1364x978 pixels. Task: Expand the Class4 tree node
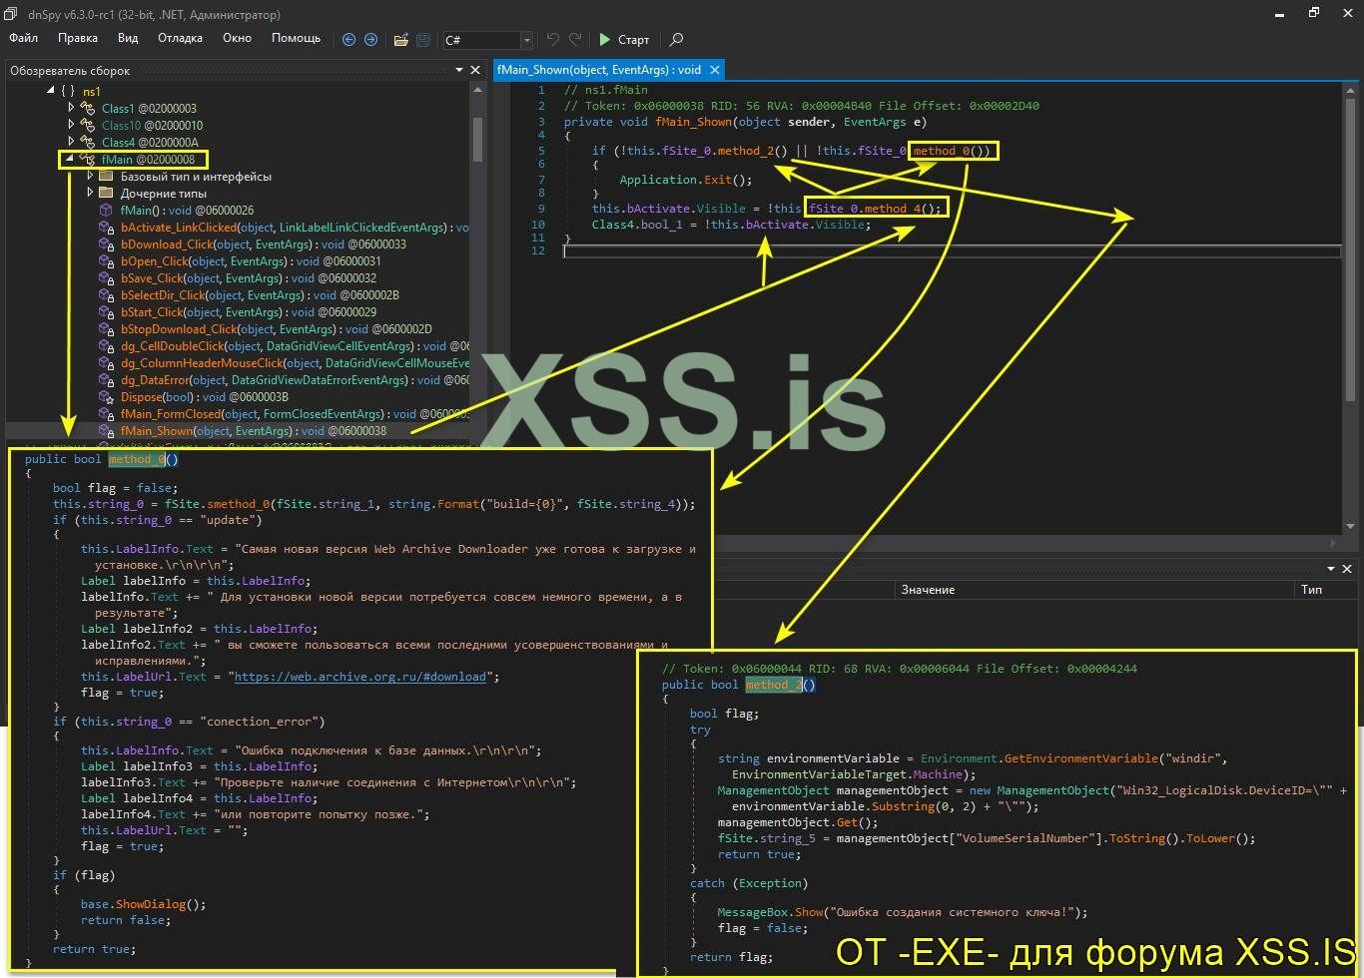click(x=71, y=142)
